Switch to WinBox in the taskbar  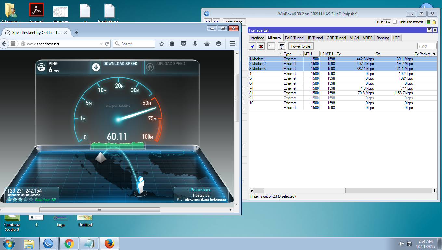tap(48, 243)
